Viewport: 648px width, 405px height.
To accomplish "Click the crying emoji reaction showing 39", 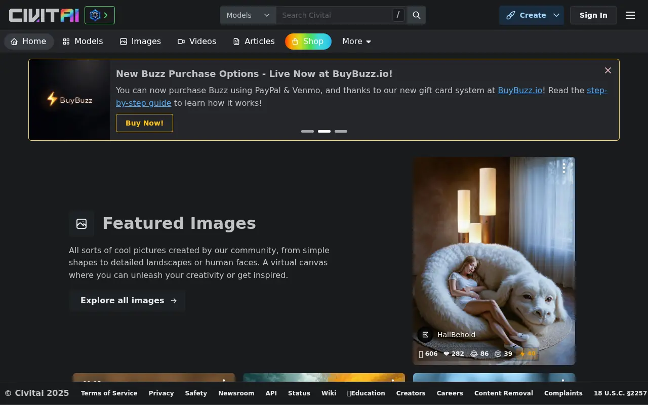I will [503, 354].
